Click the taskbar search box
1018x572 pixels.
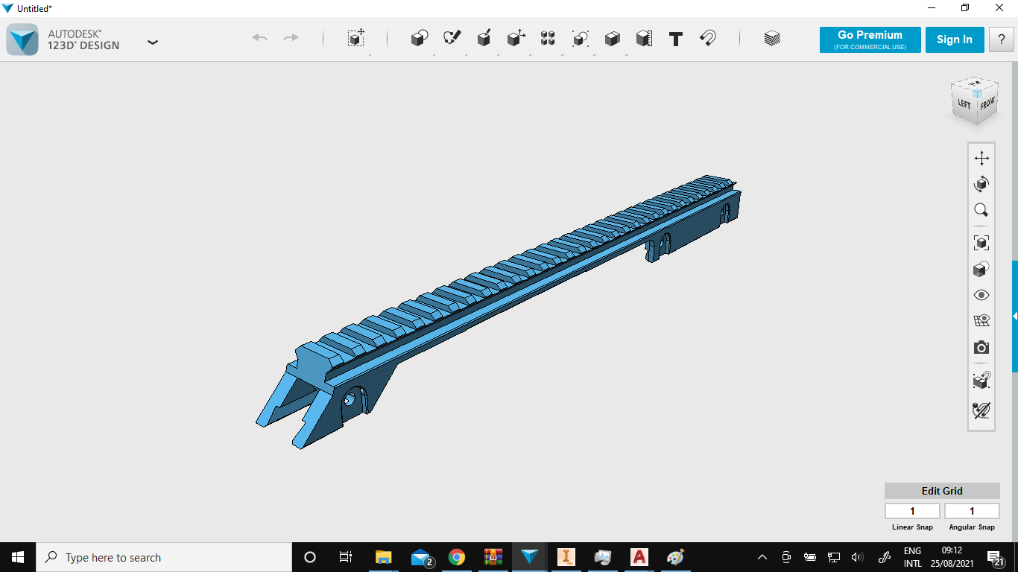164,557
